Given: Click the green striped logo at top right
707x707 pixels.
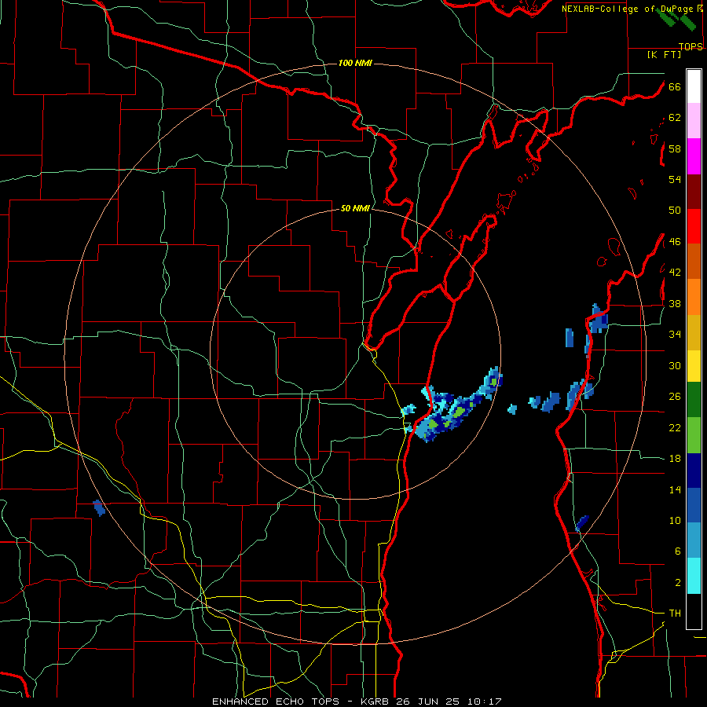Looking at the screenshot, I should tap(677, 20).
